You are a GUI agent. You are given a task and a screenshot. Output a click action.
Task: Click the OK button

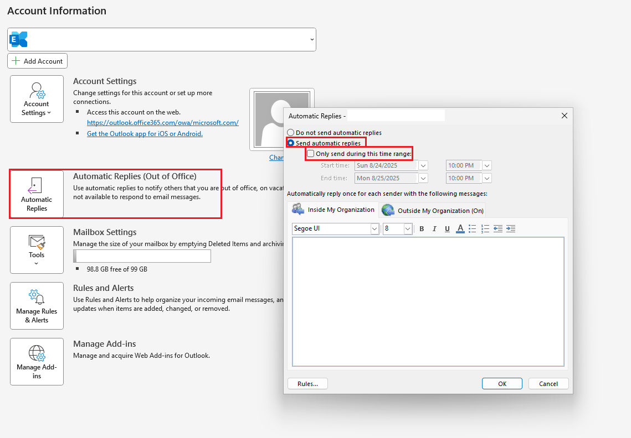click(x=502, y=384)
